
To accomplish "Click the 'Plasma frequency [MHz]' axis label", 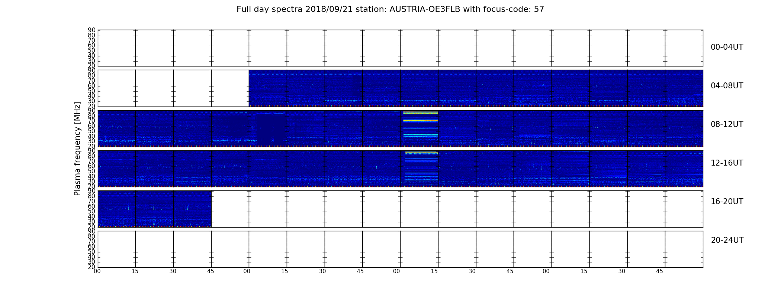I will tap(77, 148).
